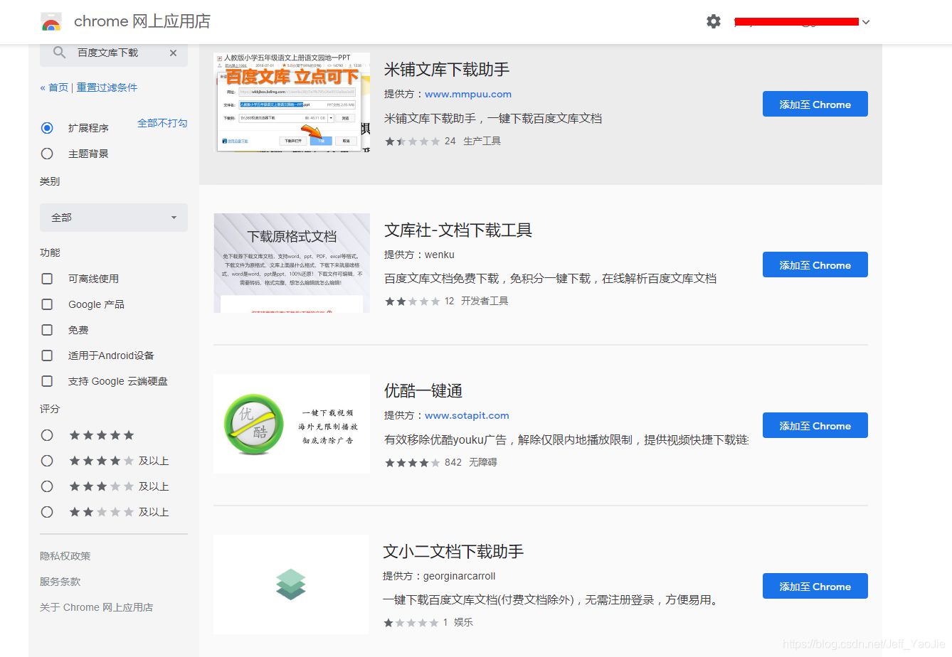Check the 适用于Android设备 checkbox

point(47,356)
